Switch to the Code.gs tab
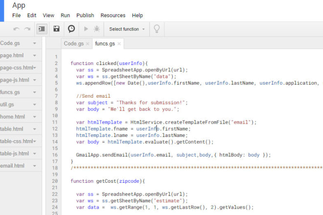The height and width of the screenshot is (215, 323). [74, 43]
